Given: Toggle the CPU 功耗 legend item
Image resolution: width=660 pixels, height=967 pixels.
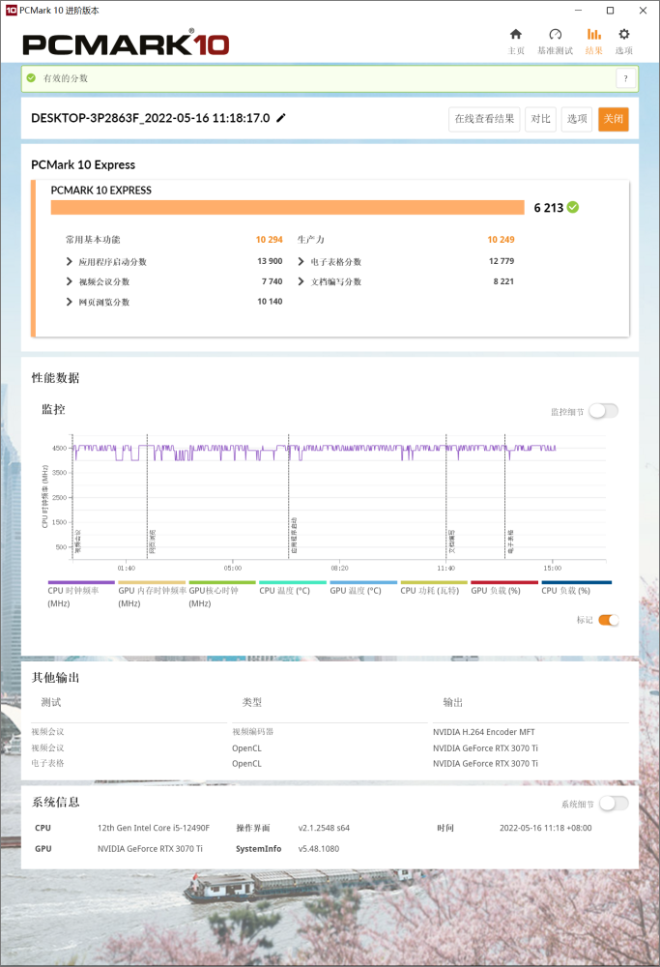Looking at the screenshot, I should coord(434,587).
